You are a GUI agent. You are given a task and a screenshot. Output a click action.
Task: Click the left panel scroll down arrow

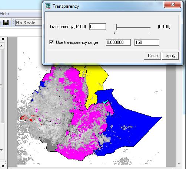click(1, 150)
